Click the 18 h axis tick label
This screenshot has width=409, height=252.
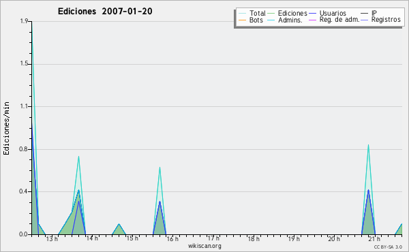pos(254,238)
